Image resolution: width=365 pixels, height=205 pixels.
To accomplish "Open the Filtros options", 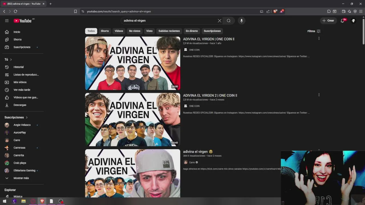I will pos(314,31).
